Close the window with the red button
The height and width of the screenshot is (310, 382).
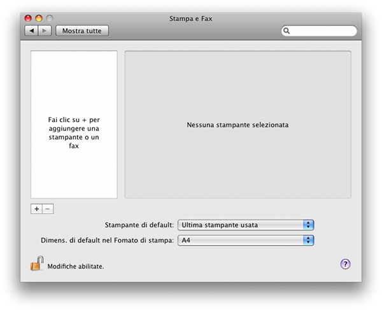click(28, 18)
